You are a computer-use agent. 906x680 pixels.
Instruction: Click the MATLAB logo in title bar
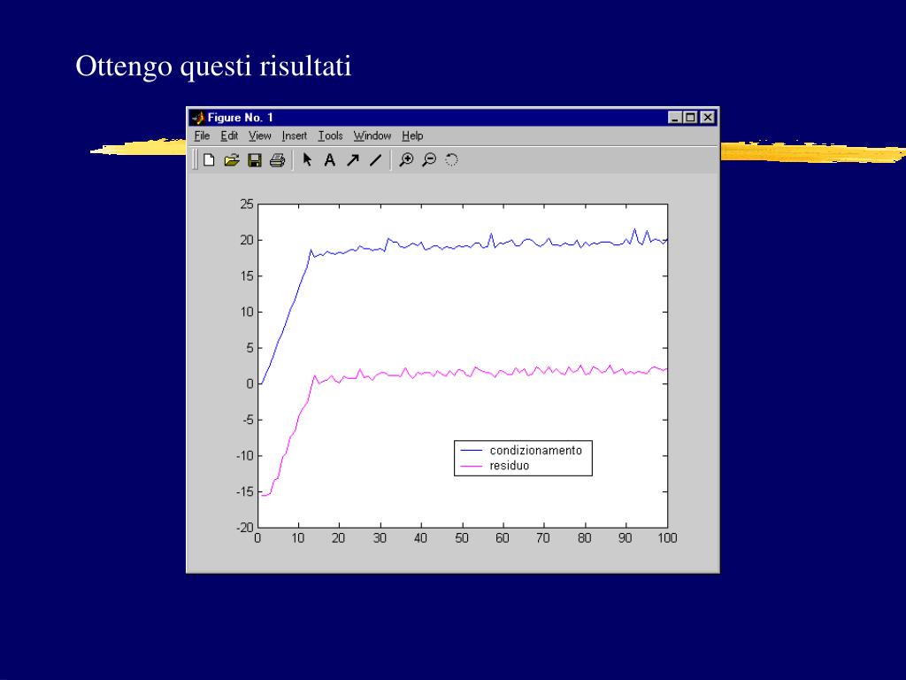coord(198,118)
